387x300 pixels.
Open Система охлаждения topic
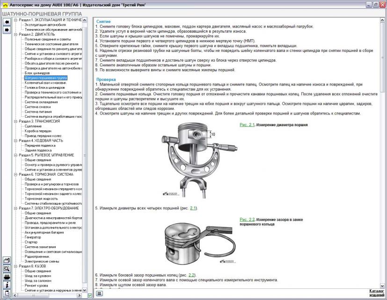click(41, 102)
